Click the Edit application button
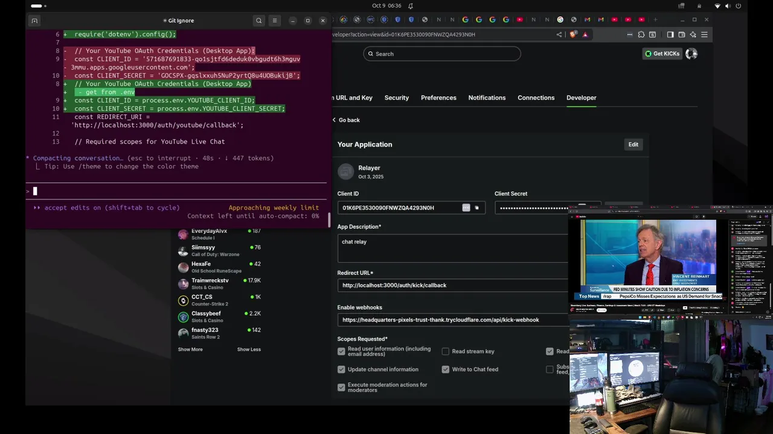 coord(633,145)
